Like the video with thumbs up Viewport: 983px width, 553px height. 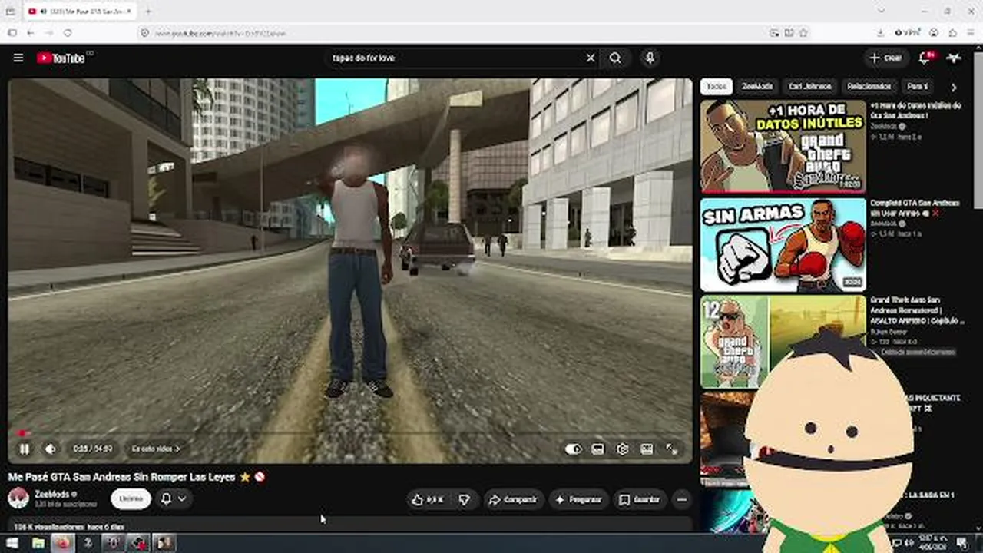point(427,499)
